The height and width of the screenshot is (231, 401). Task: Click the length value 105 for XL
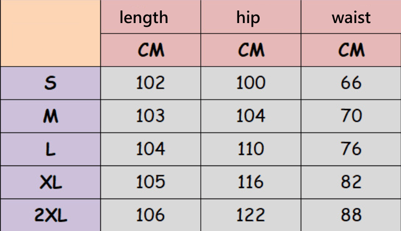150,182
